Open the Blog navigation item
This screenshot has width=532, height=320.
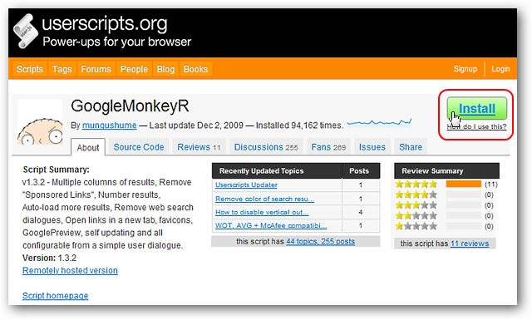(x=165, y=69)
